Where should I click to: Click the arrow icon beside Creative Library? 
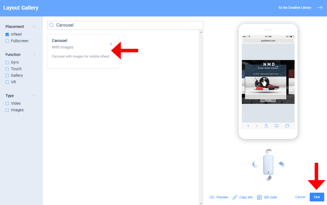point(320,8)
